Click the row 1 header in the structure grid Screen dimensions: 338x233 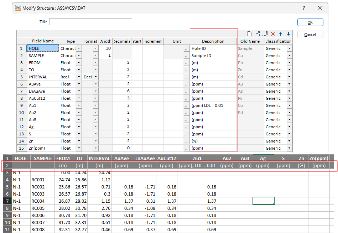pos(22,48)
